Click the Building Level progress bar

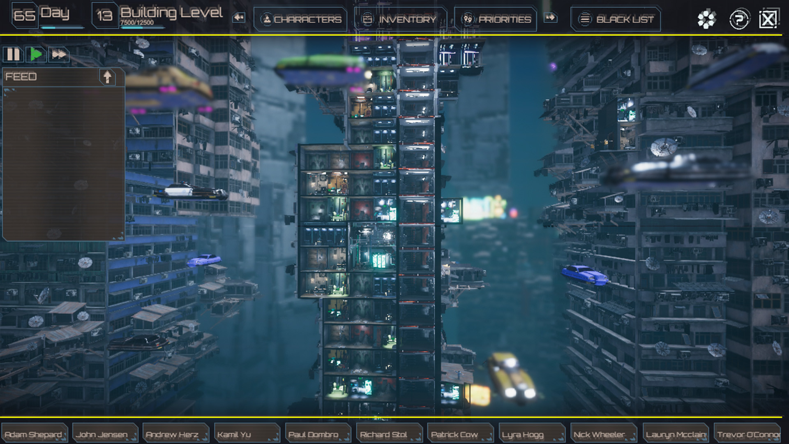(x=142, y=28)
